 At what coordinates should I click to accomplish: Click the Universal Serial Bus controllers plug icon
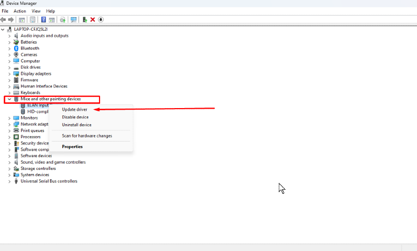pyautogui.click(x=16, y=181)
